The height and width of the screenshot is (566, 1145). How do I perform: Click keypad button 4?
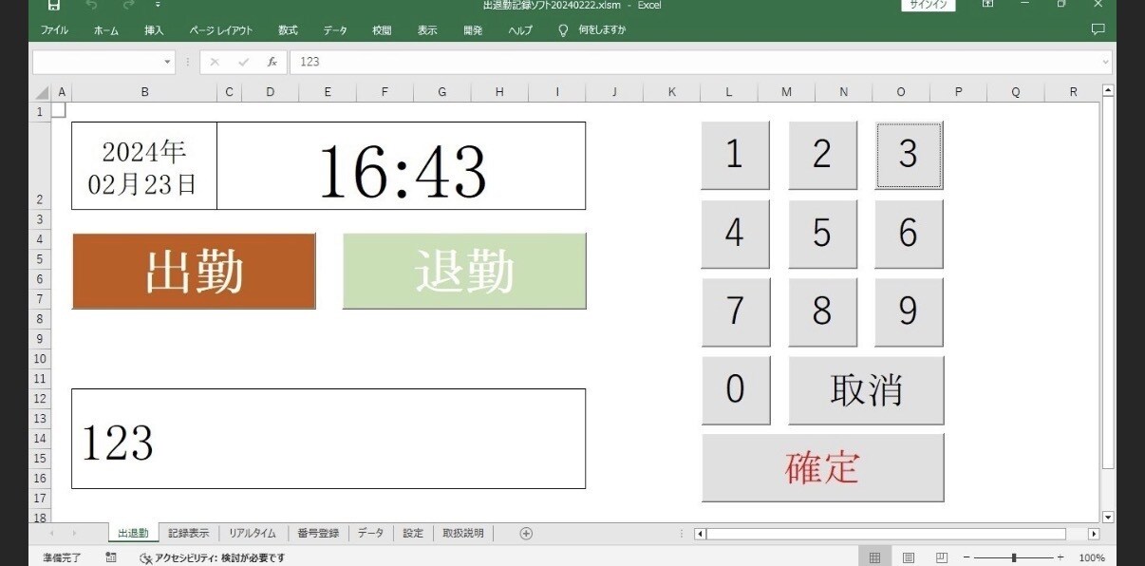(735, 233)
